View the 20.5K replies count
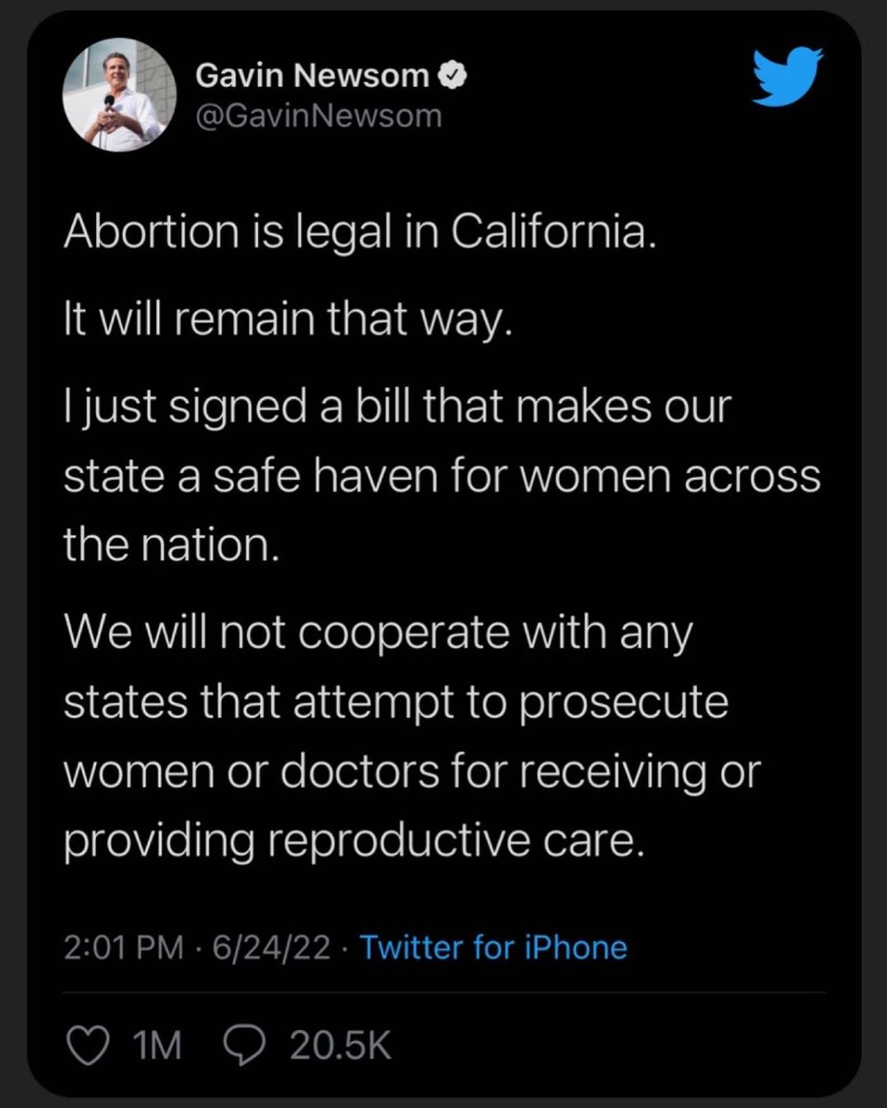887x1108 pixels. (x=340, y=1046)
